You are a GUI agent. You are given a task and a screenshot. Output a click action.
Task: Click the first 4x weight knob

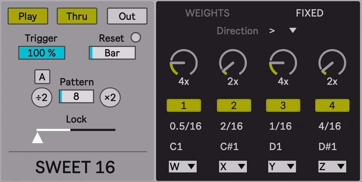coord(184,63)
